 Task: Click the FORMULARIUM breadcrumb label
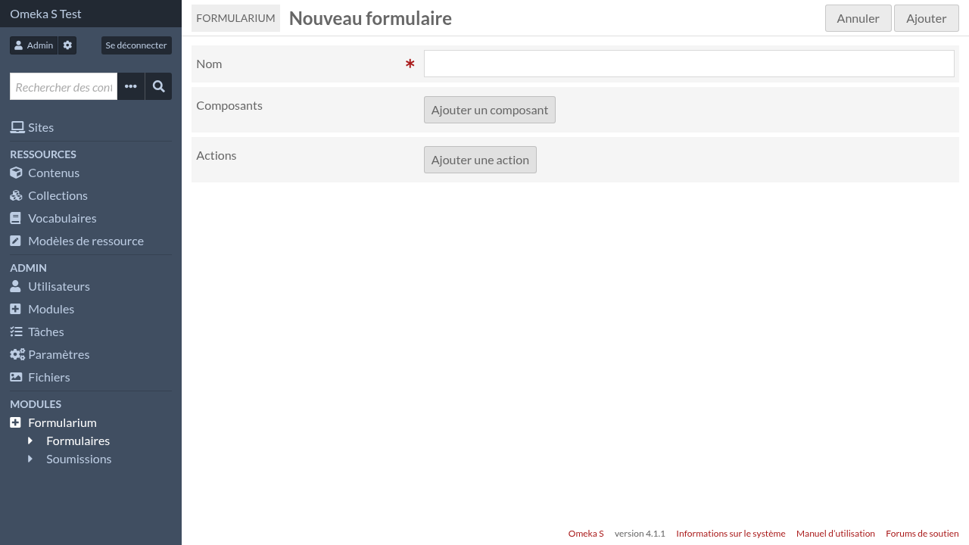[x=235, y=17]
